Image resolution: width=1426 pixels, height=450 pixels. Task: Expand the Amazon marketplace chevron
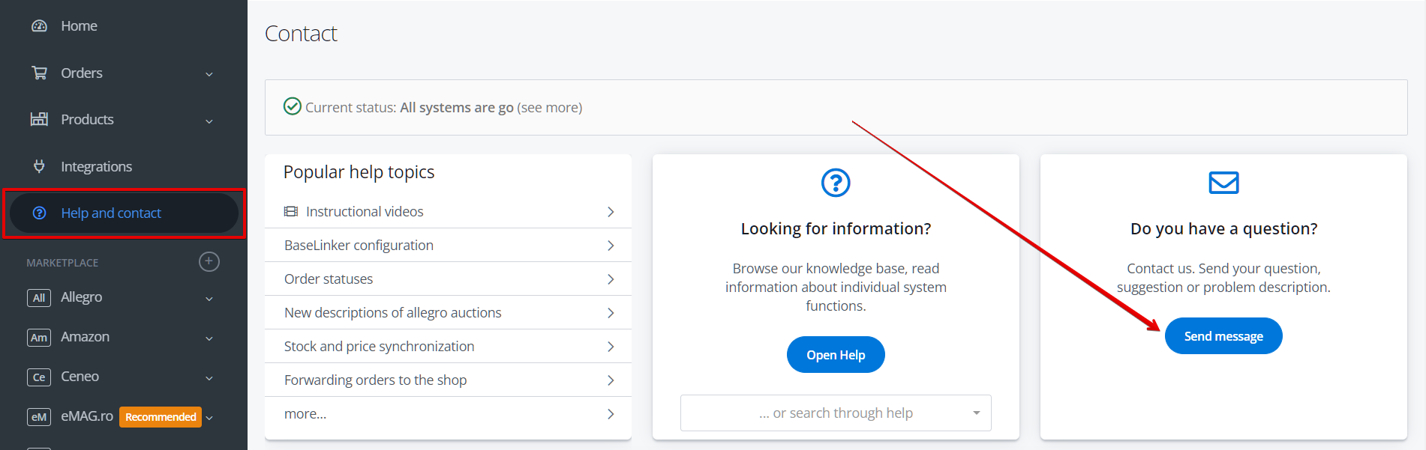pos(209,338)
